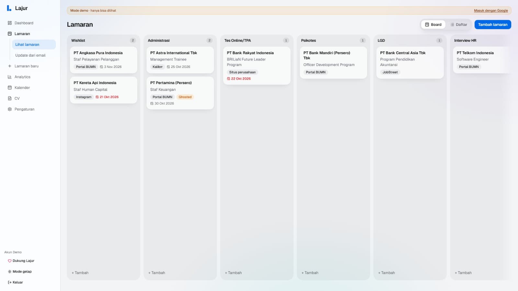Click calendar icon beside 22 Okt 2026
The width and height of the screenshot is (518, 291).
pyautogui.click(x=229, y=79)
